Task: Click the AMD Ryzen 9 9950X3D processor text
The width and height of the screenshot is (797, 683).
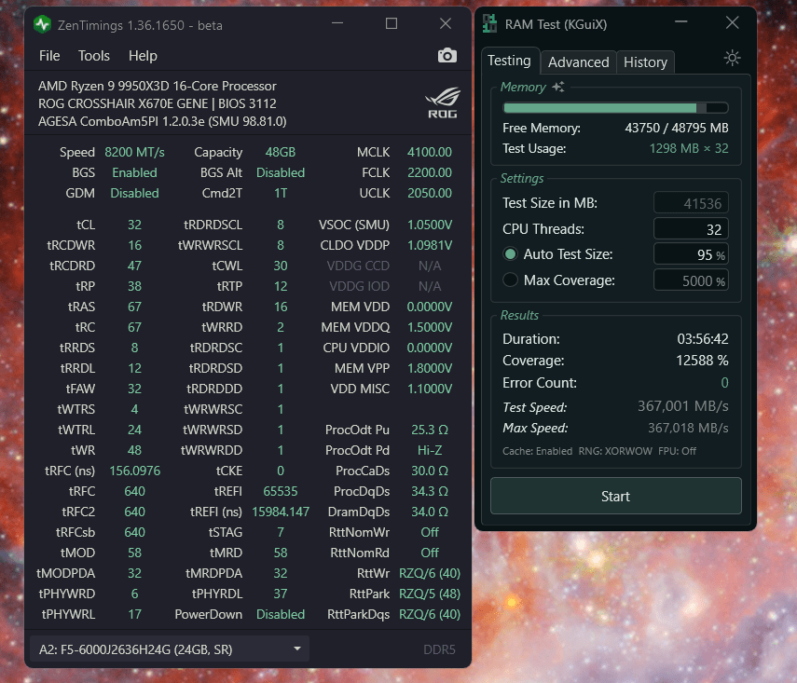Action: click(157, 86)
